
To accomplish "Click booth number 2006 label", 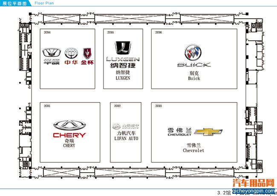I will click(159, 32).
